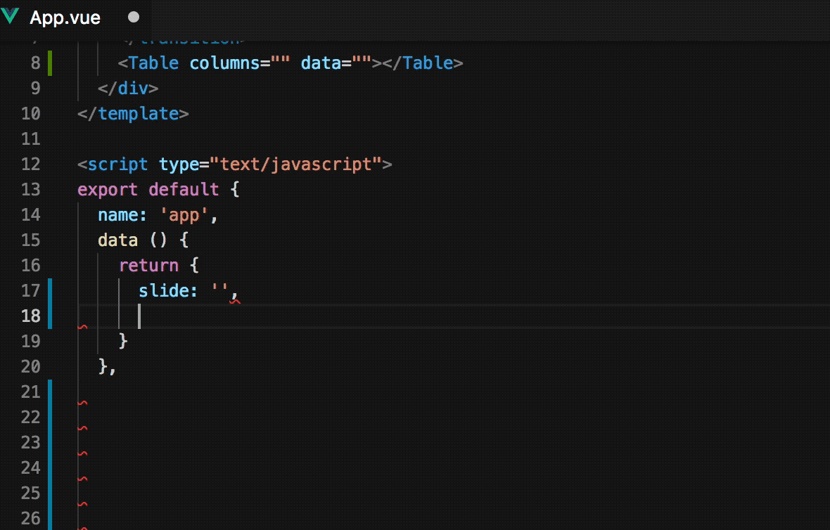Click the data () method name on line 15
The width and height of the screenshot is (830, 530).
point(117,240)
